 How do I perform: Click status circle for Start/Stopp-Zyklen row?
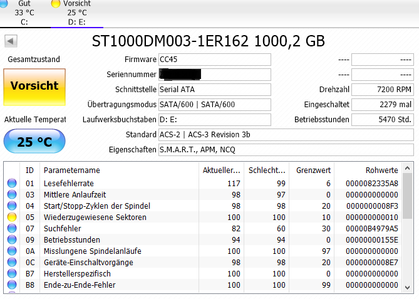[x=12, y=206]
